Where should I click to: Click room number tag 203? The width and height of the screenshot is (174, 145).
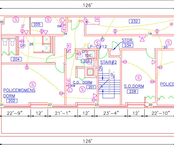[x=86, y=61]
